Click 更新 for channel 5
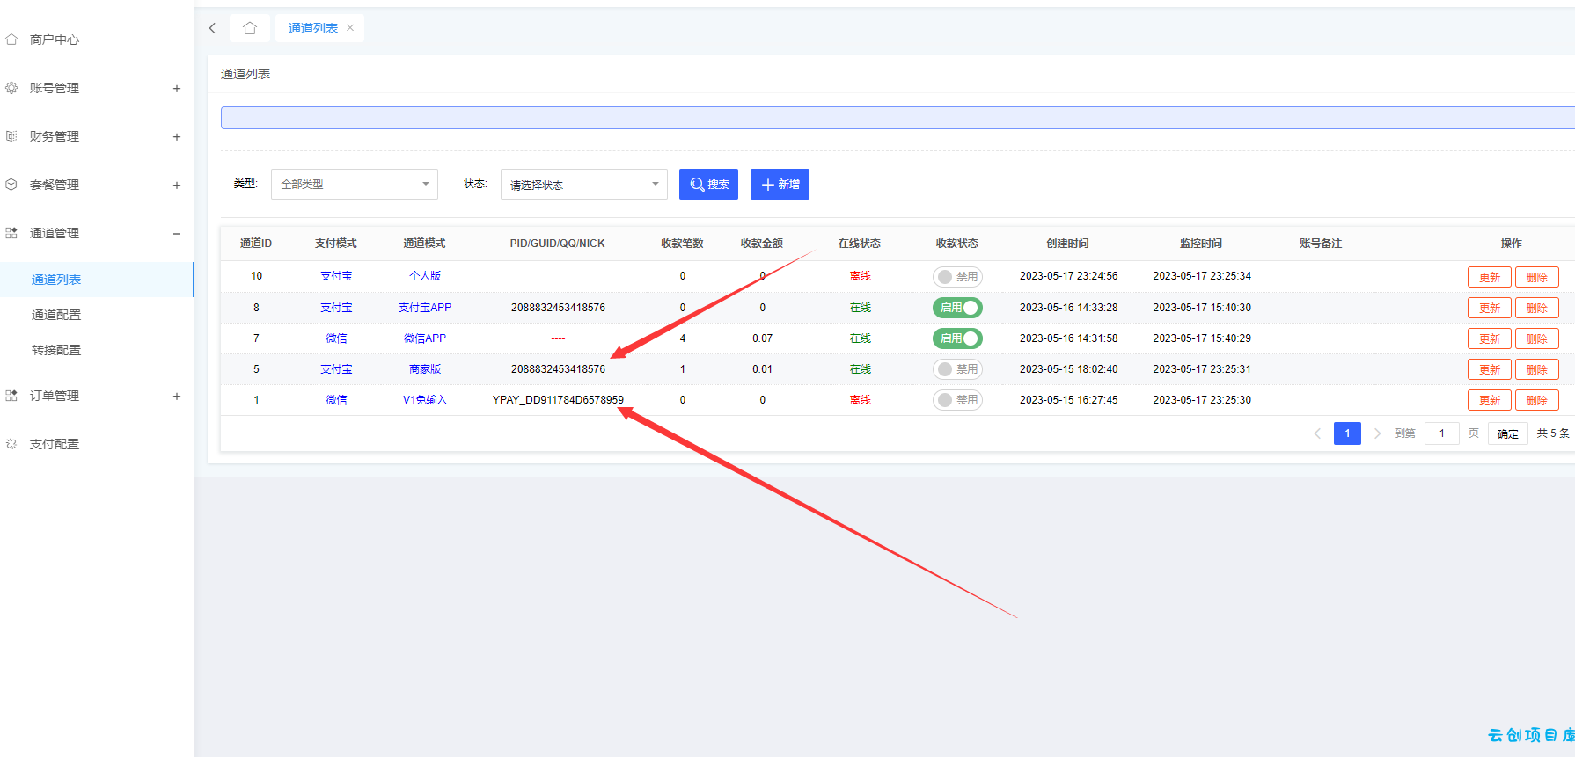 [1490, 369]
